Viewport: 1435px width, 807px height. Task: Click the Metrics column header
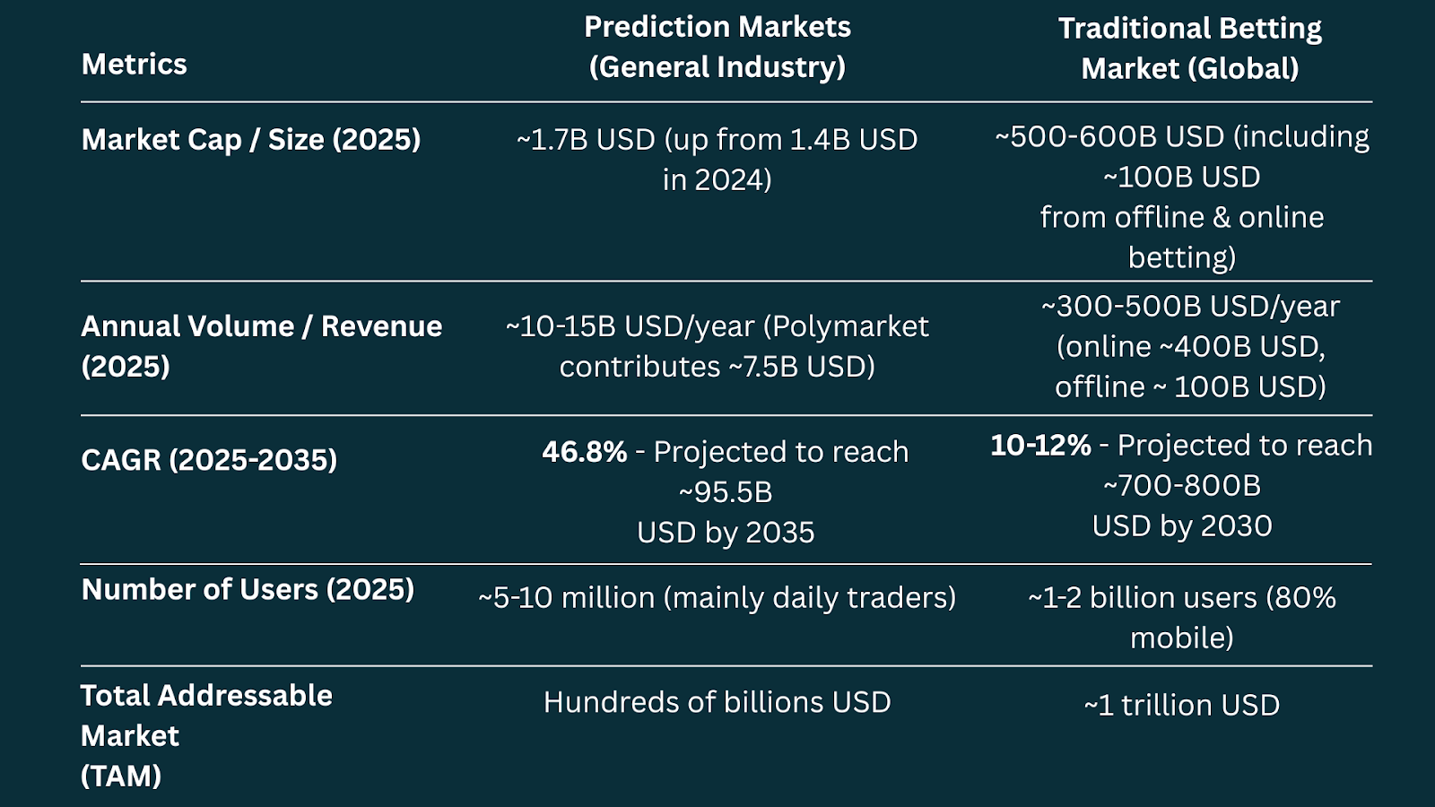pos(134,65)
